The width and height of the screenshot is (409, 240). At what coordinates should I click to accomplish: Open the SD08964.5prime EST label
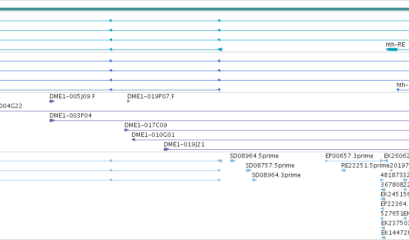click(x=254, y=156)
